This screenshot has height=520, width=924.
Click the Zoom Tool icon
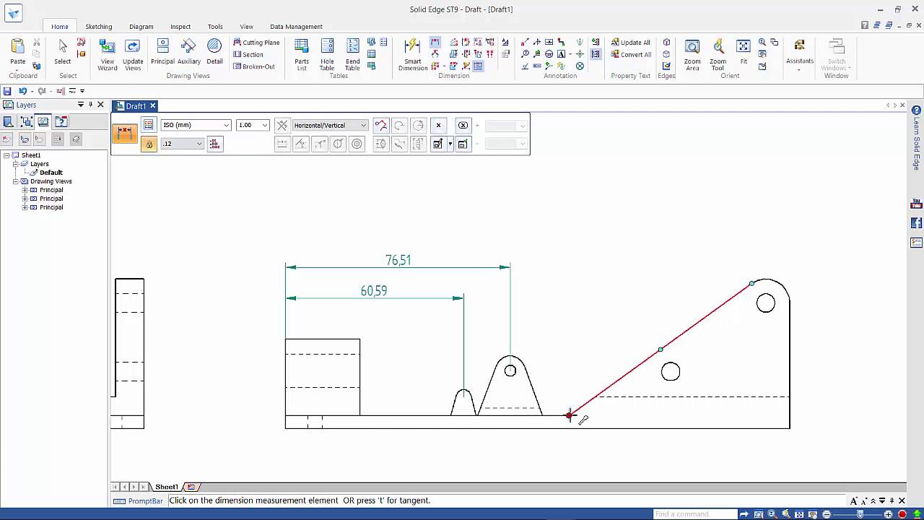coord(718,55)
